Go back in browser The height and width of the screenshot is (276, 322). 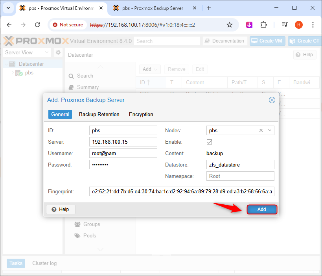click(x=9, y=25)
